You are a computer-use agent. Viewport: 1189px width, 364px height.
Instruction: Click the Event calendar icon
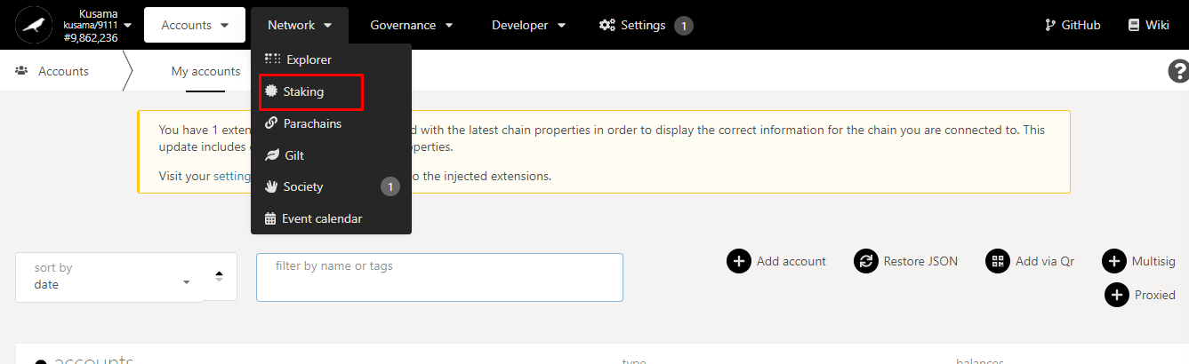point(270,218)
